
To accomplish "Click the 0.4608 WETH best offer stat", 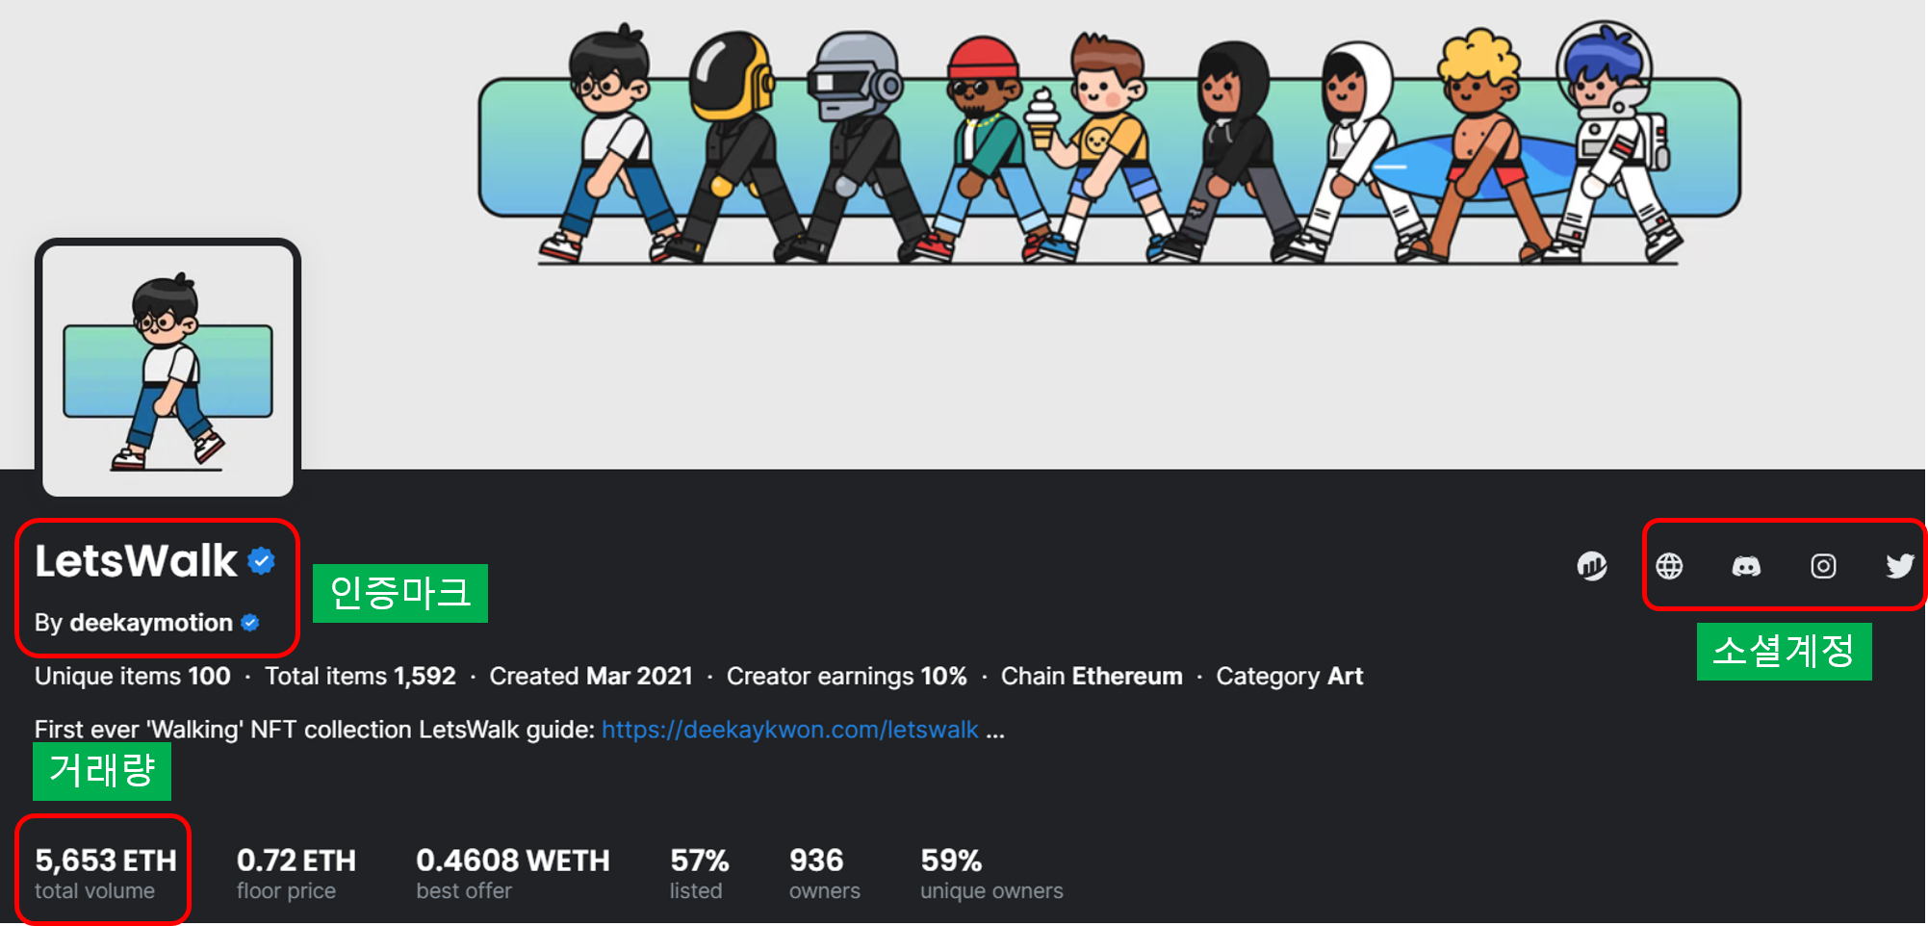I will click(x=512, y=872).
